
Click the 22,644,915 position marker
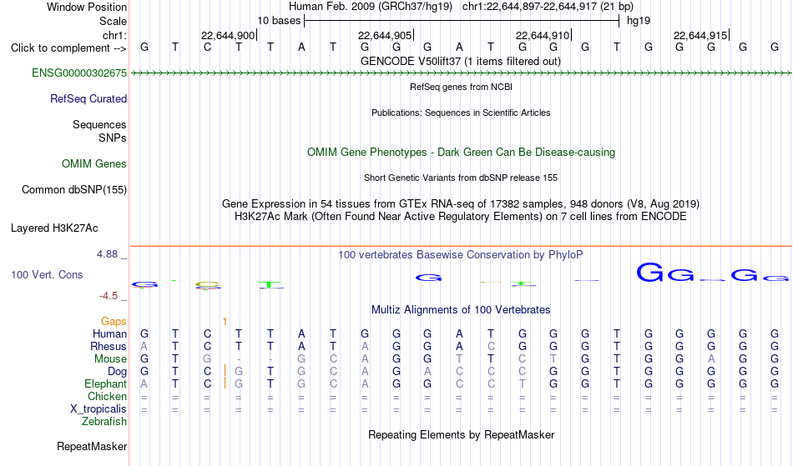pos(700,35)
